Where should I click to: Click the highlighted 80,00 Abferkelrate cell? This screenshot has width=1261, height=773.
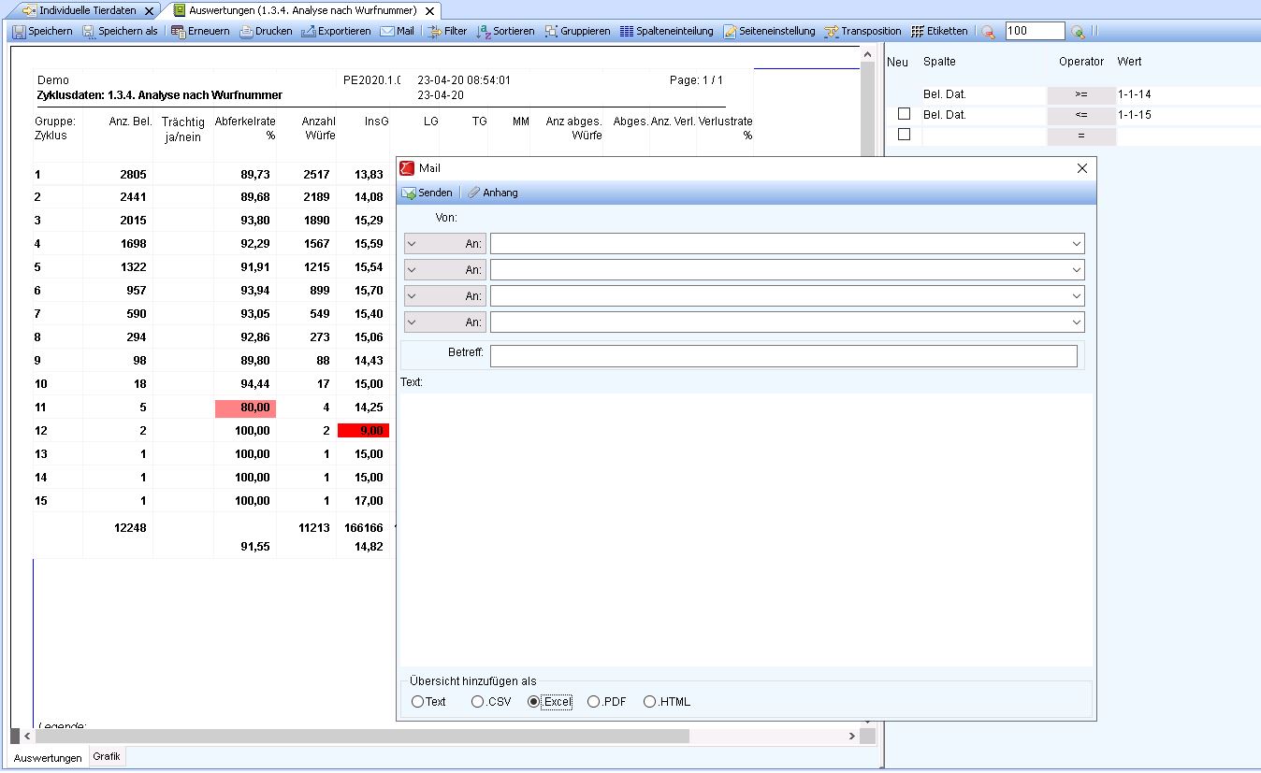point(245,408)
